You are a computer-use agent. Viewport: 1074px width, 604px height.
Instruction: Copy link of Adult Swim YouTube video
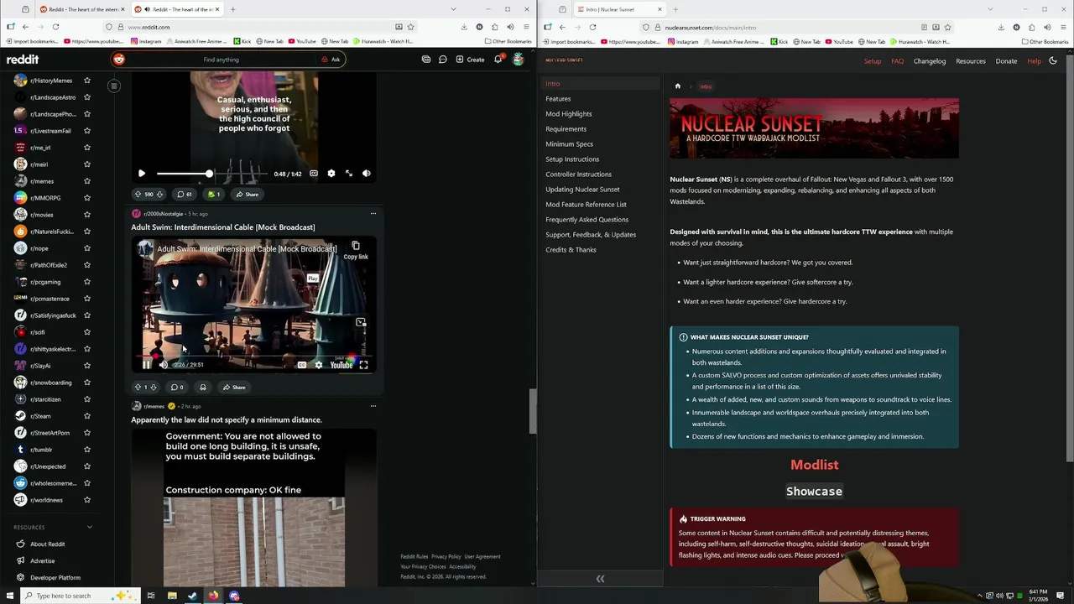click(x=356, y=250)
